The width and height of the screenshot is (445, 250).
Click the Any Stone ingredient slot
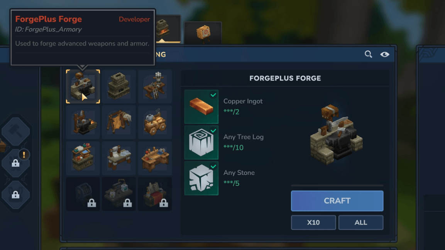[201, 178]
